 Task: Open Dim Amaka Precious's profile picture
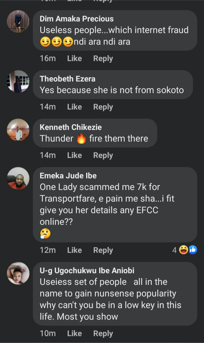pyautogui.click(x=18, y=22)
